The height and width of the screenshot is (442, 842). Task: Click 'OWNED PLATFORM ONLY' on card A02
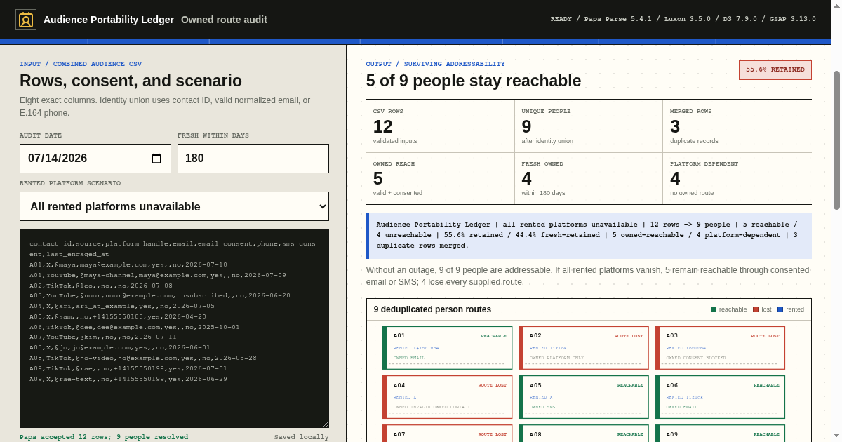(557, 358)
